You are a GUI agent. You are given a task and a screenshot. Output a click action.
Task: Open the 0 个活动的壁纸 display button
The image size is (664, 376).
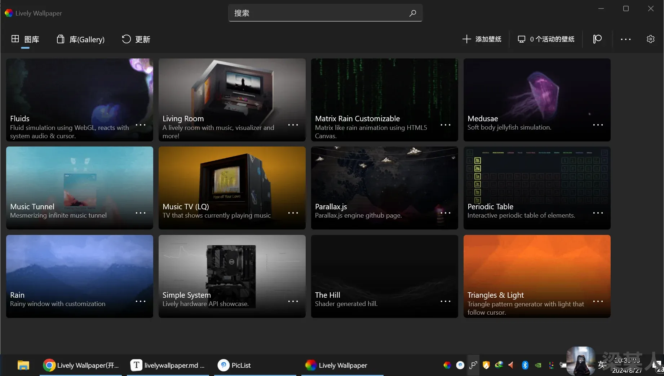(x=546, y=39)
